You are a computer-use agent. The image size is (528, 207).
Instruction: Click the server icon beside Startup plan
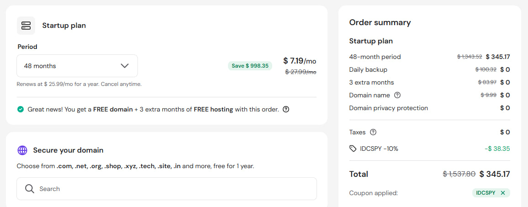(26, 26)
